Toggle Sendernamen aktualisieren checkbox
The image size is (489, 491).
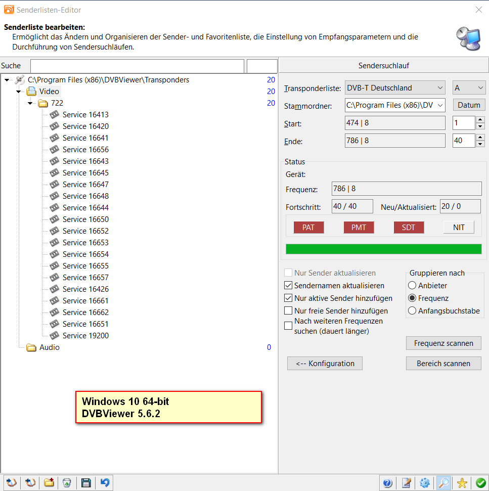click(x=288, y=286)
